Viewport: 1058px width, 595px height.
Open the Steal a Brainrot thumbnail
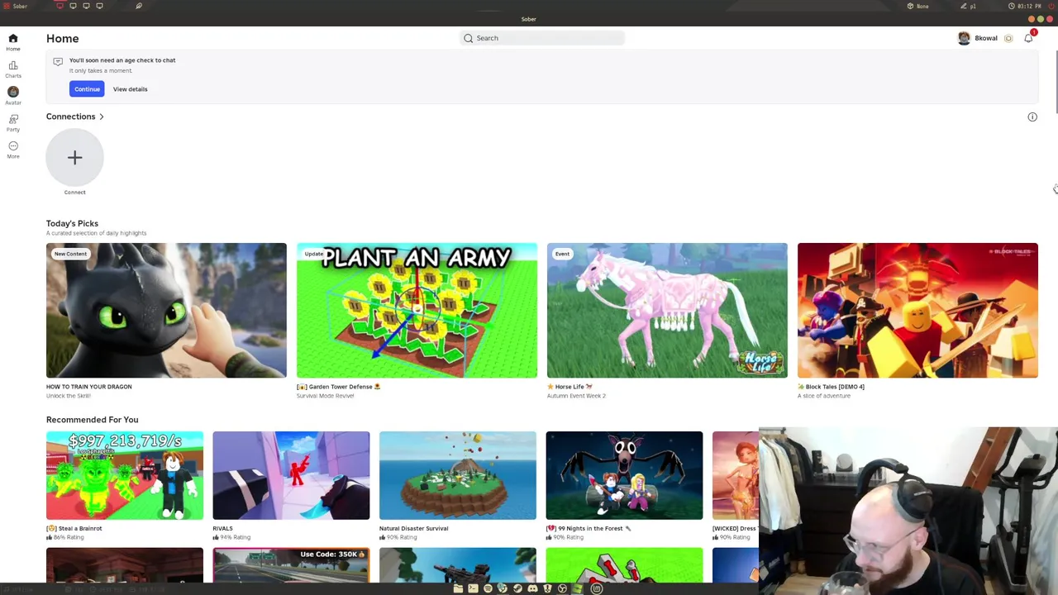[x=124, y=475]
